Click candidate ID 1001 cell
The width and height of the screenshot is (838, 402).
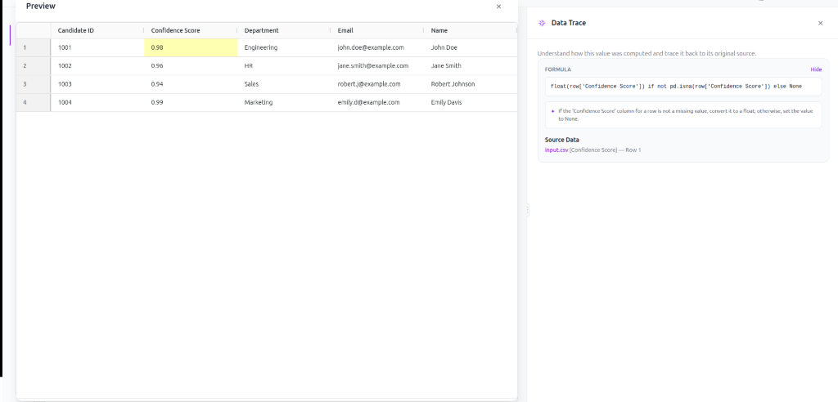pyautogui.click(x=97, y=47)
